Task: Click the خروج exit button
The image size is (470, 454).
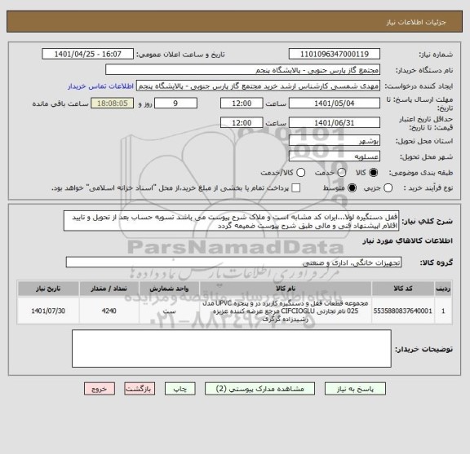Action: (100, 389)
